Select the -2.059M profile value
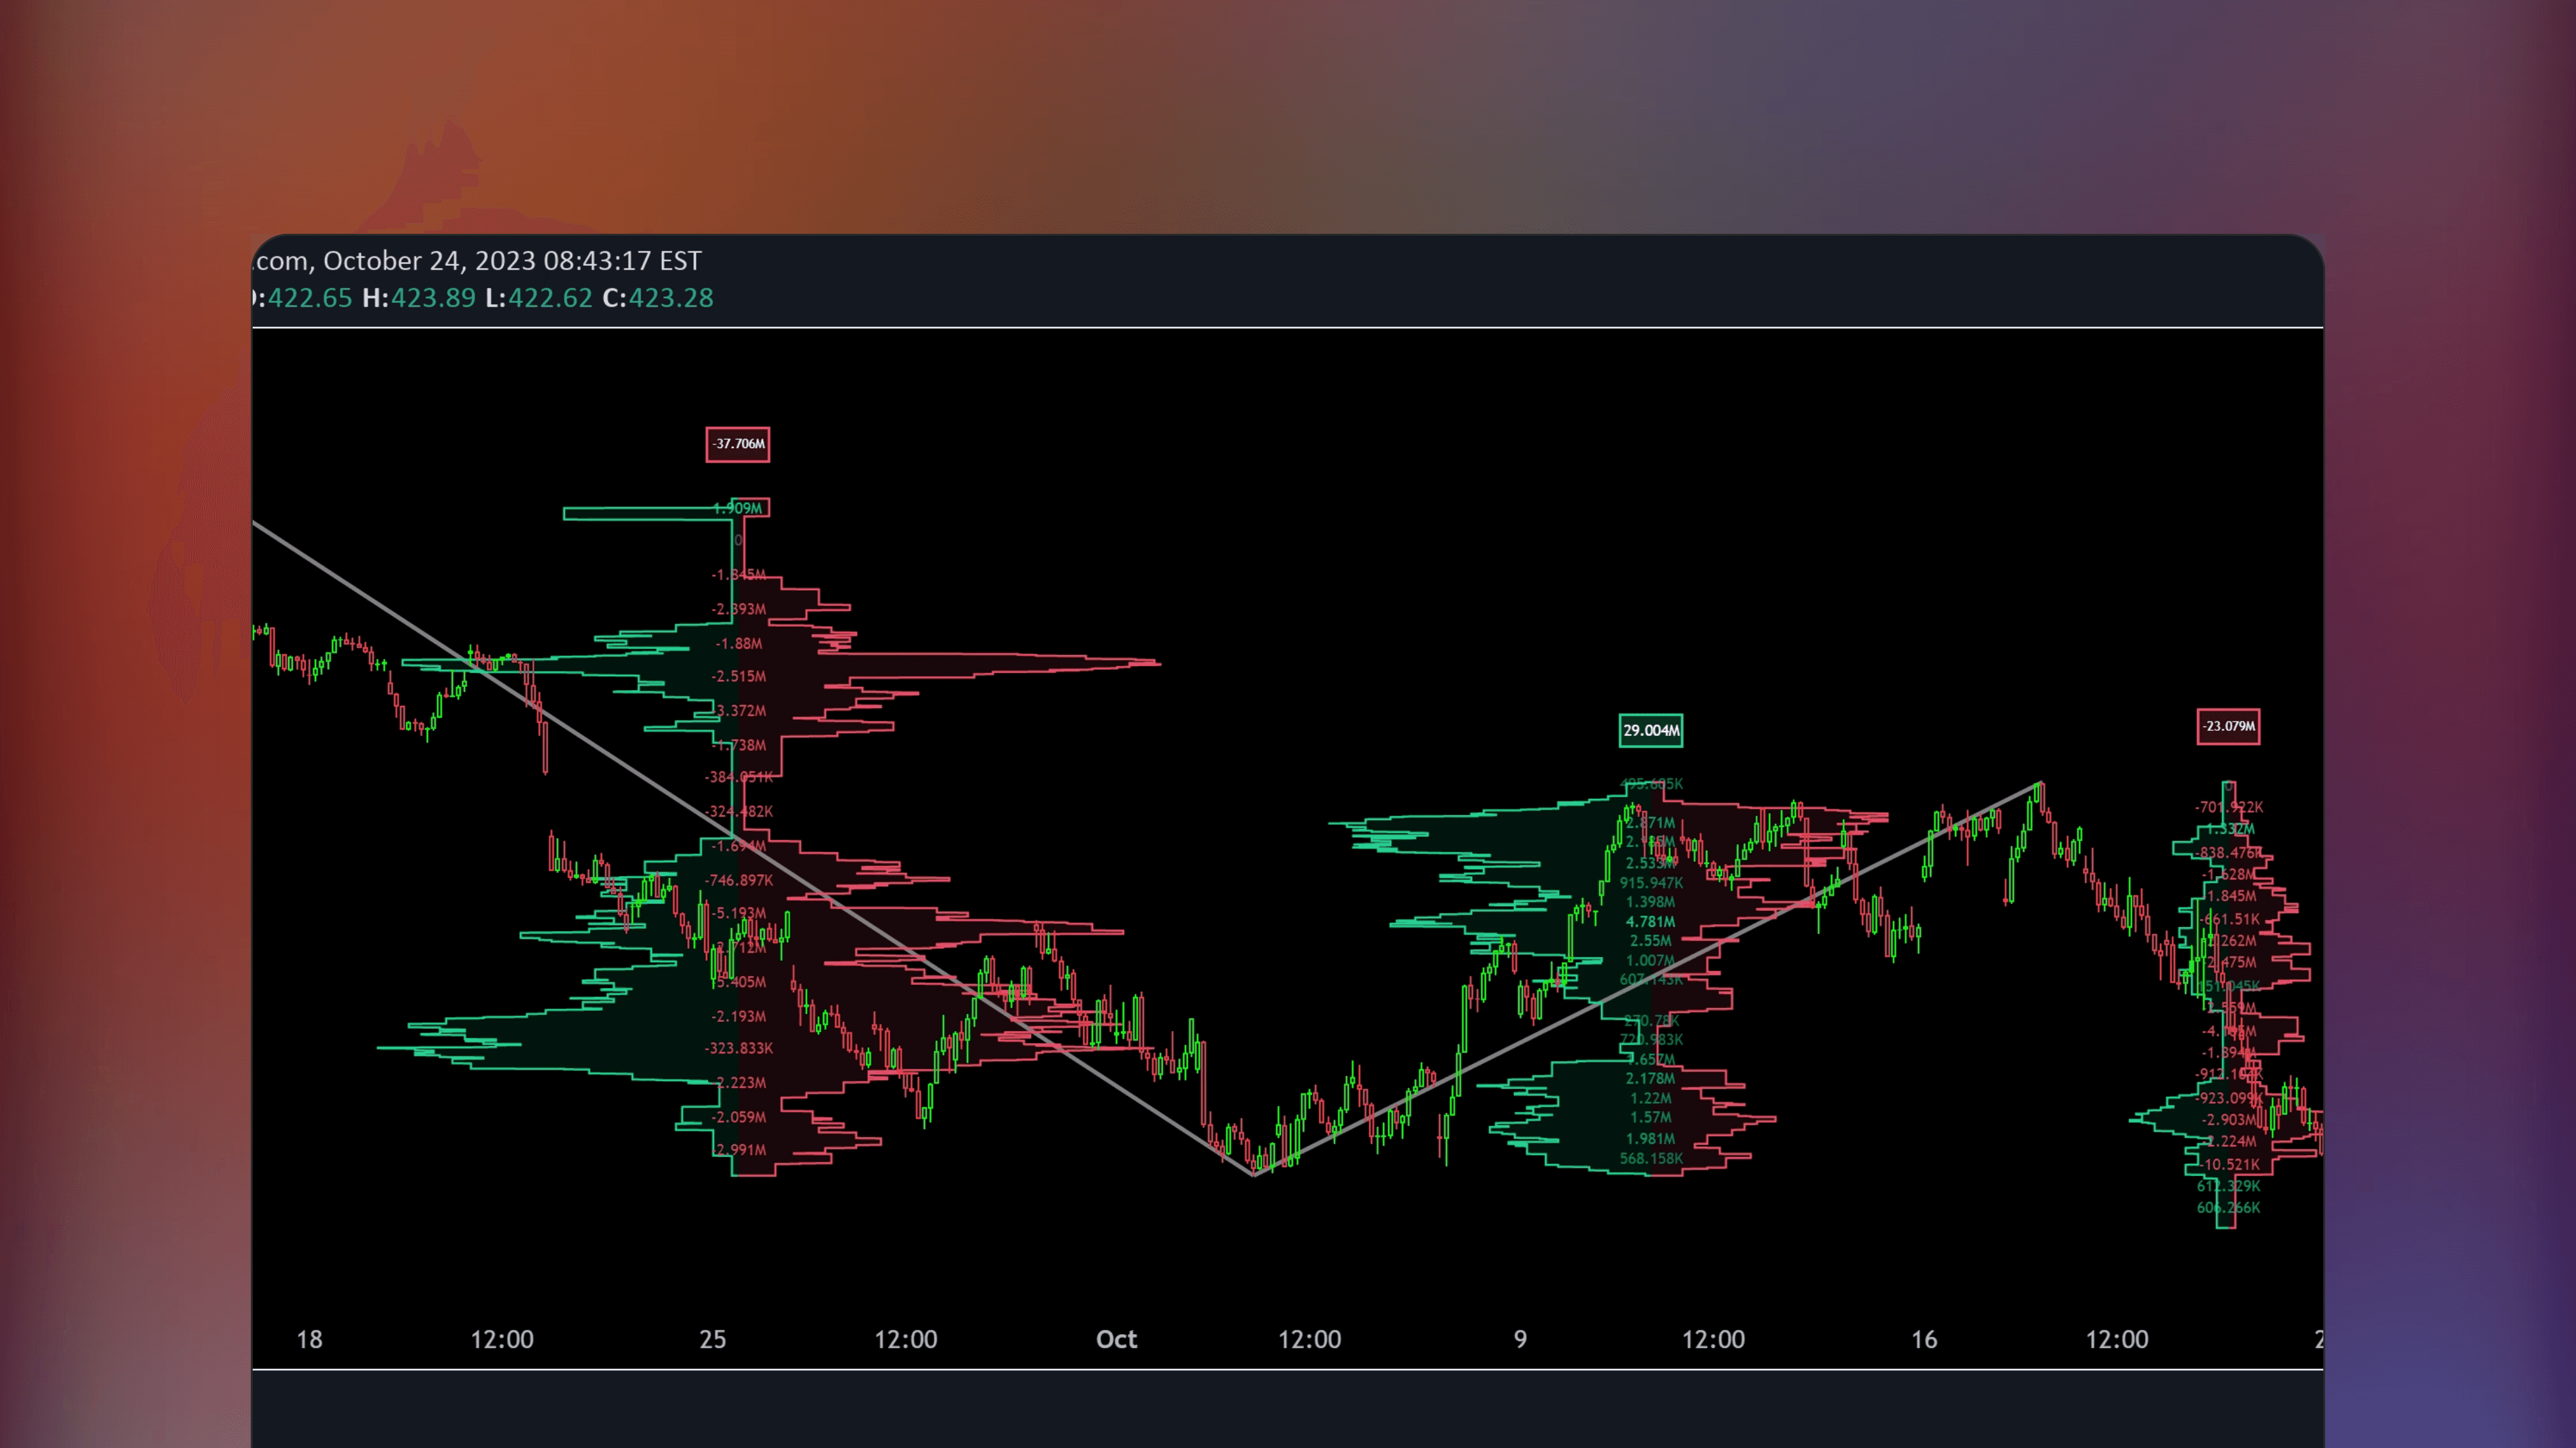This screenshot has height=1448, width=2576. [x=738, y=1118]
